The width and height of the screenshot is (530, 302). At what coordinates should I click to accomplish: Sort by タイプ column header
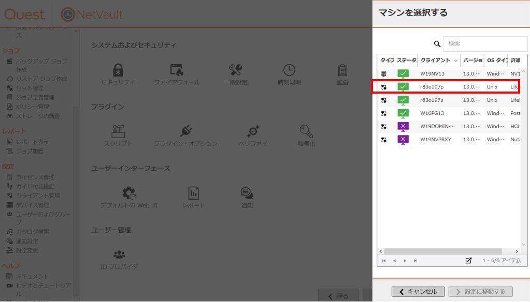click(x=386, y=61)
